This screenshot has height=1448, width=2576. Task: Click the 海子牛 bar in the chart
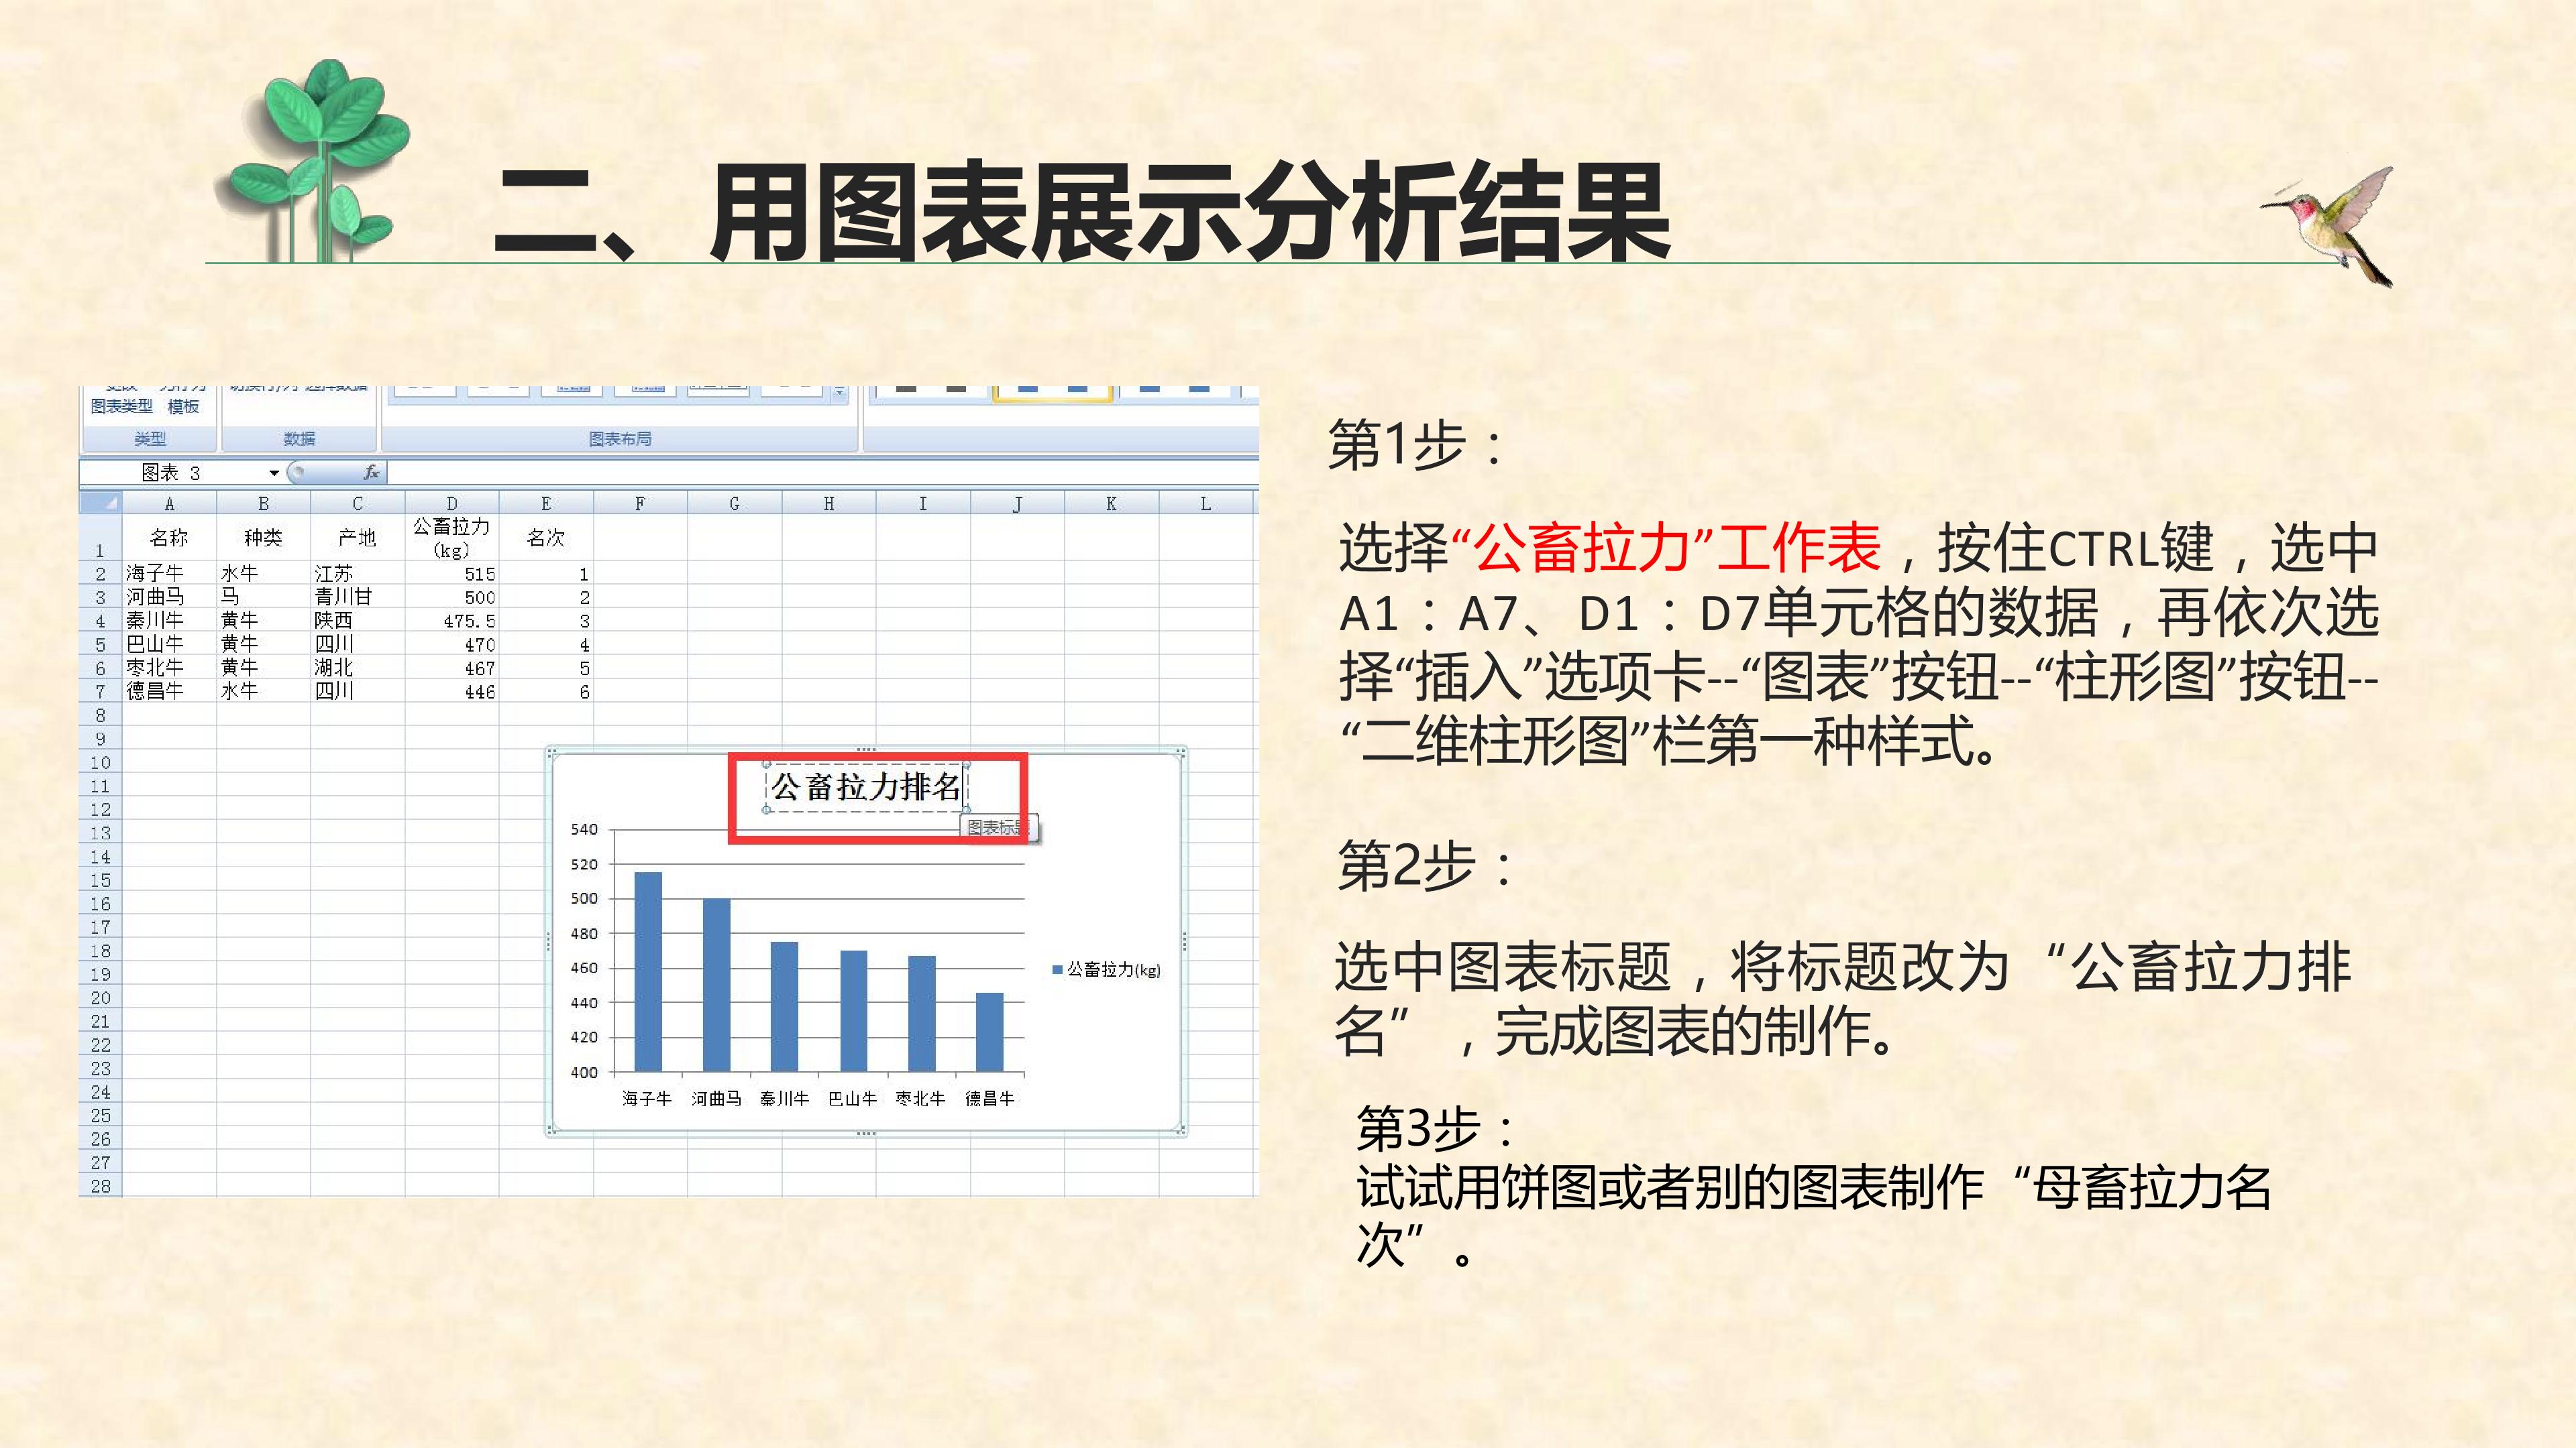click(x=648, y=971)
